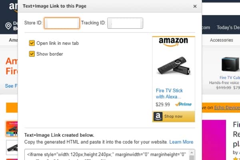This screenshot has width=240, height=160.
Task: Click the 'Shop now' button
Action: coord(173,116)
